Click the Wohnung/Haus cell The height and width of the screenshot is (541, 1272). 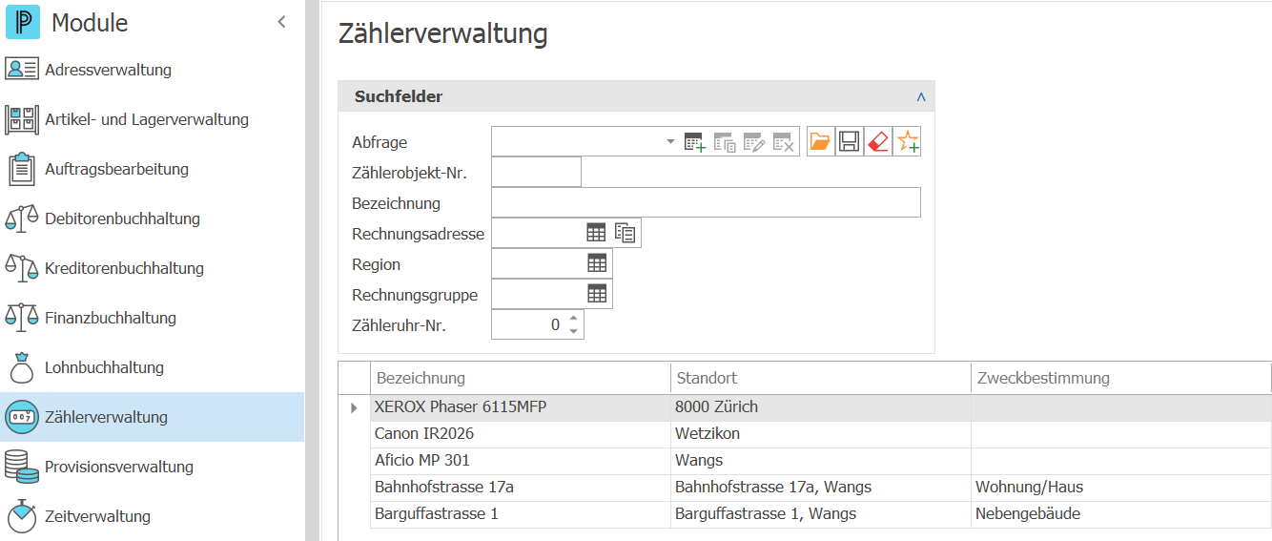(x=1121, y=488)
